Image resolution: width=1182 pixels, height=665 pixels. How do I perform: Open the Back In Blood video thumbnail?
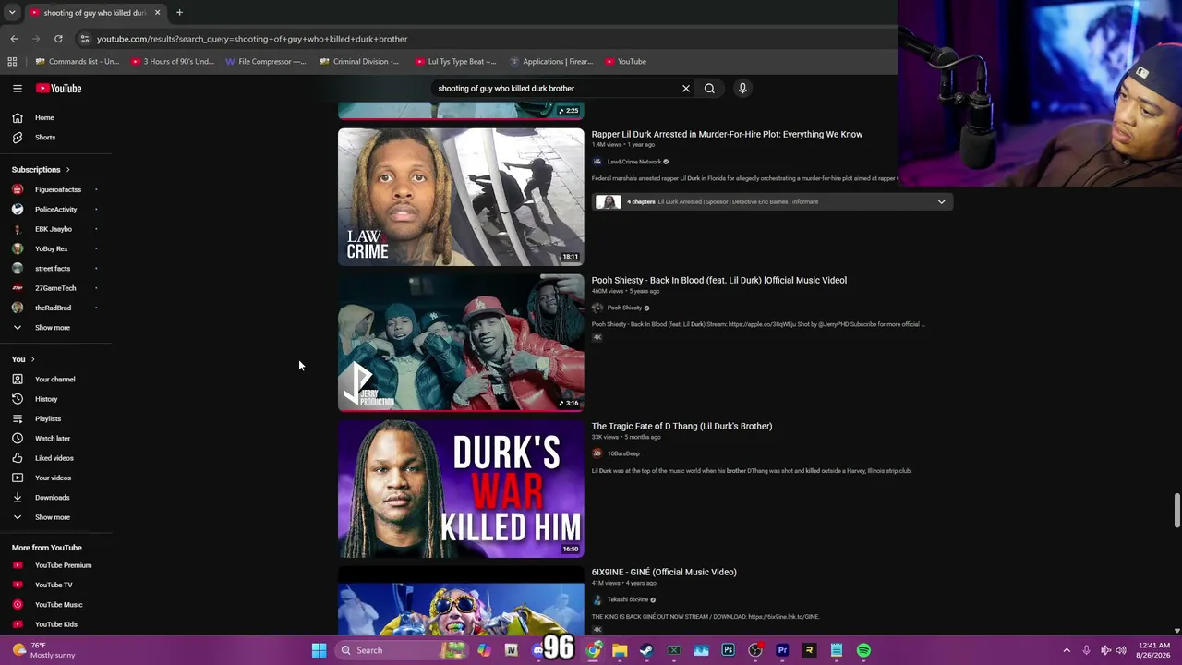pyautogui.click(x=461, y=343)
